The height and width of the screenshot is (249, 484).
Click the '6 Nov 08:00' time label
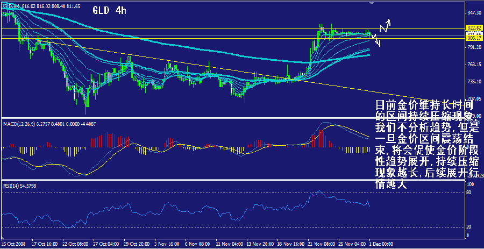[197, 243]
